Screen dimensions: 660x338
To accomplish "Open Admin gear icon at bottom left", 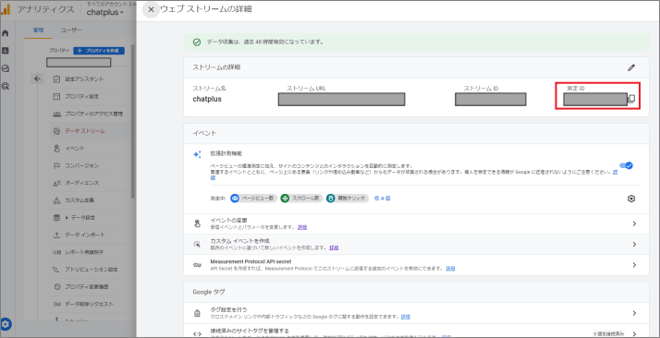I will pos(6,324).
